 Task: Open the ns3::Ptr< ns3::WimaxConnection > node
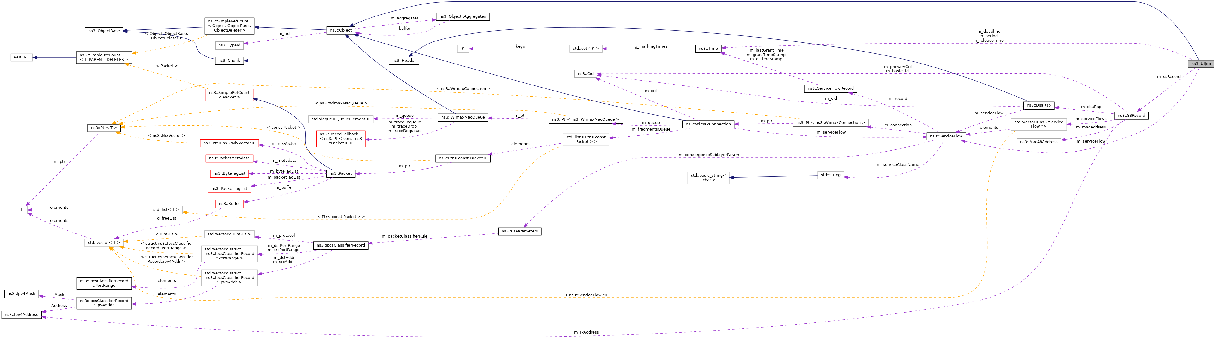pos(830,123)
